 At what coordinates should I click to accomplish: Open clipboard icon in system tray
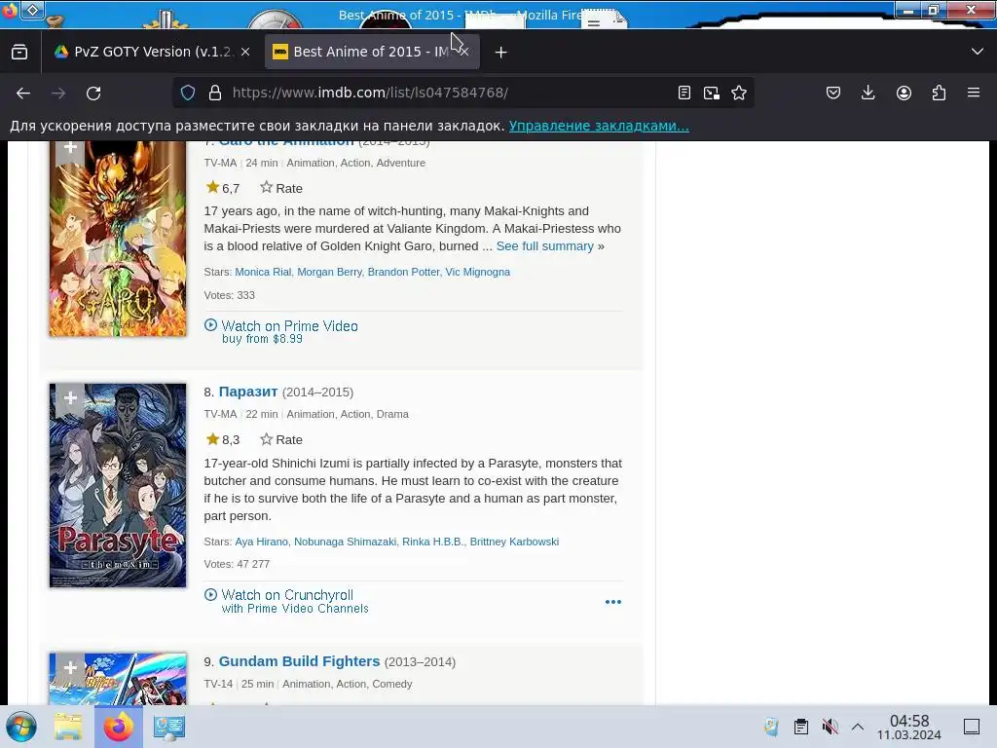(801, 727)
